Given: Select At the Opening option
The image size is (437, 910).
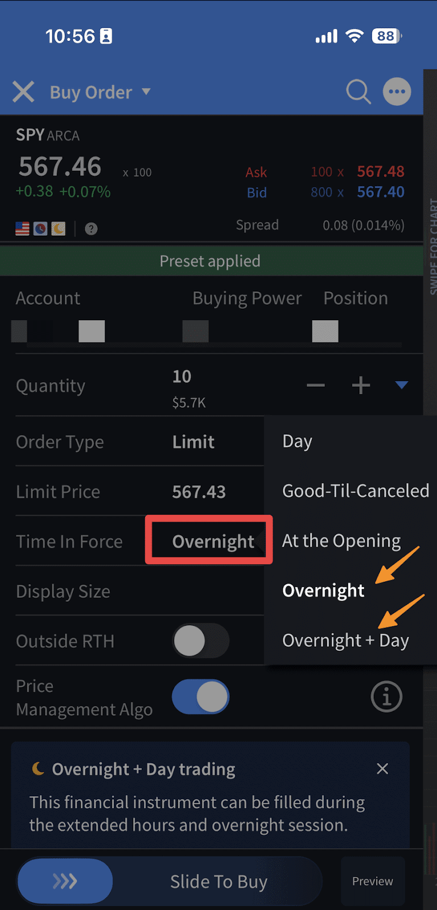Looking at the screenshot, I should click(x=341, y=541).
